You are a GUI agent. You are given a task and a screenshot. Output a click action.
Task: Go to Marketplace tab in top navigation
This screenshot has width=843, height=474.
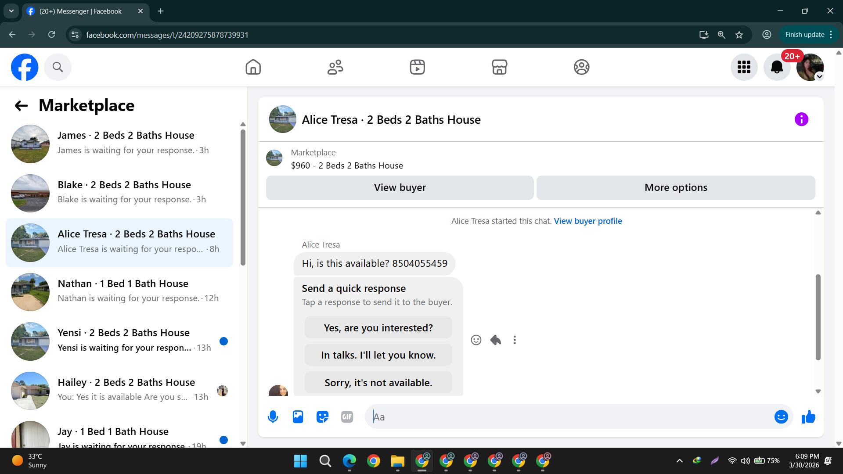(499, 67)
